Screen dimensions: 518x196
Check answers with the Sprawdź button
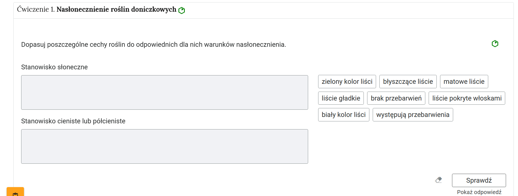click(x=479, y=180)
